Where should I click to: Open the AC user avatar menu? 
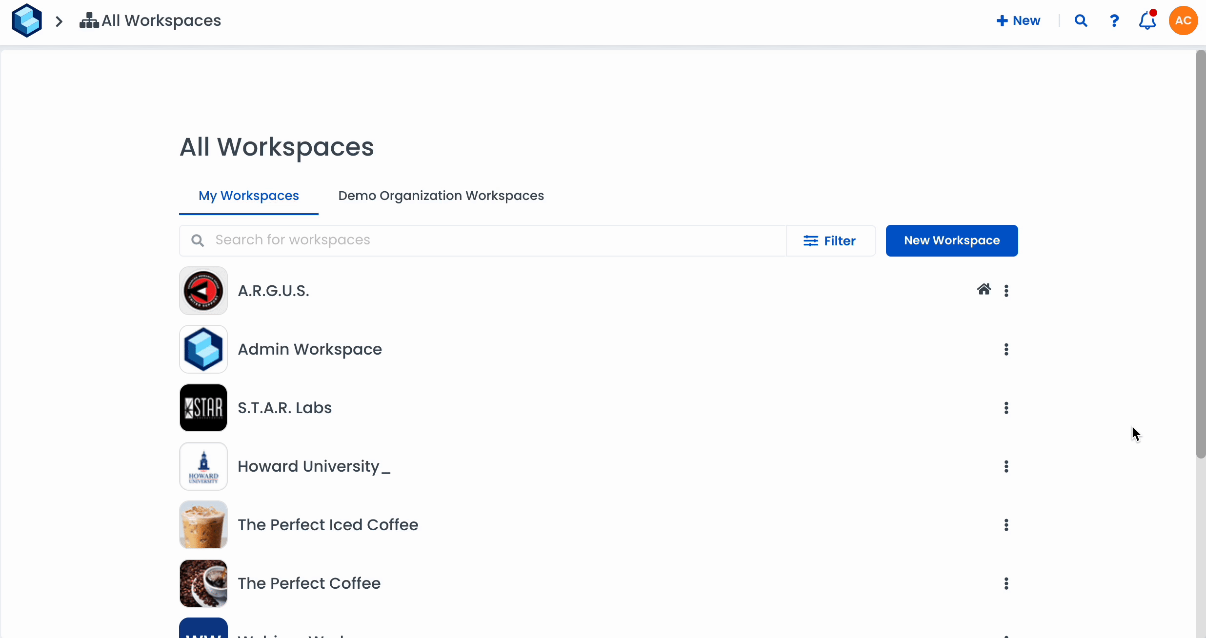(1183, 20)
